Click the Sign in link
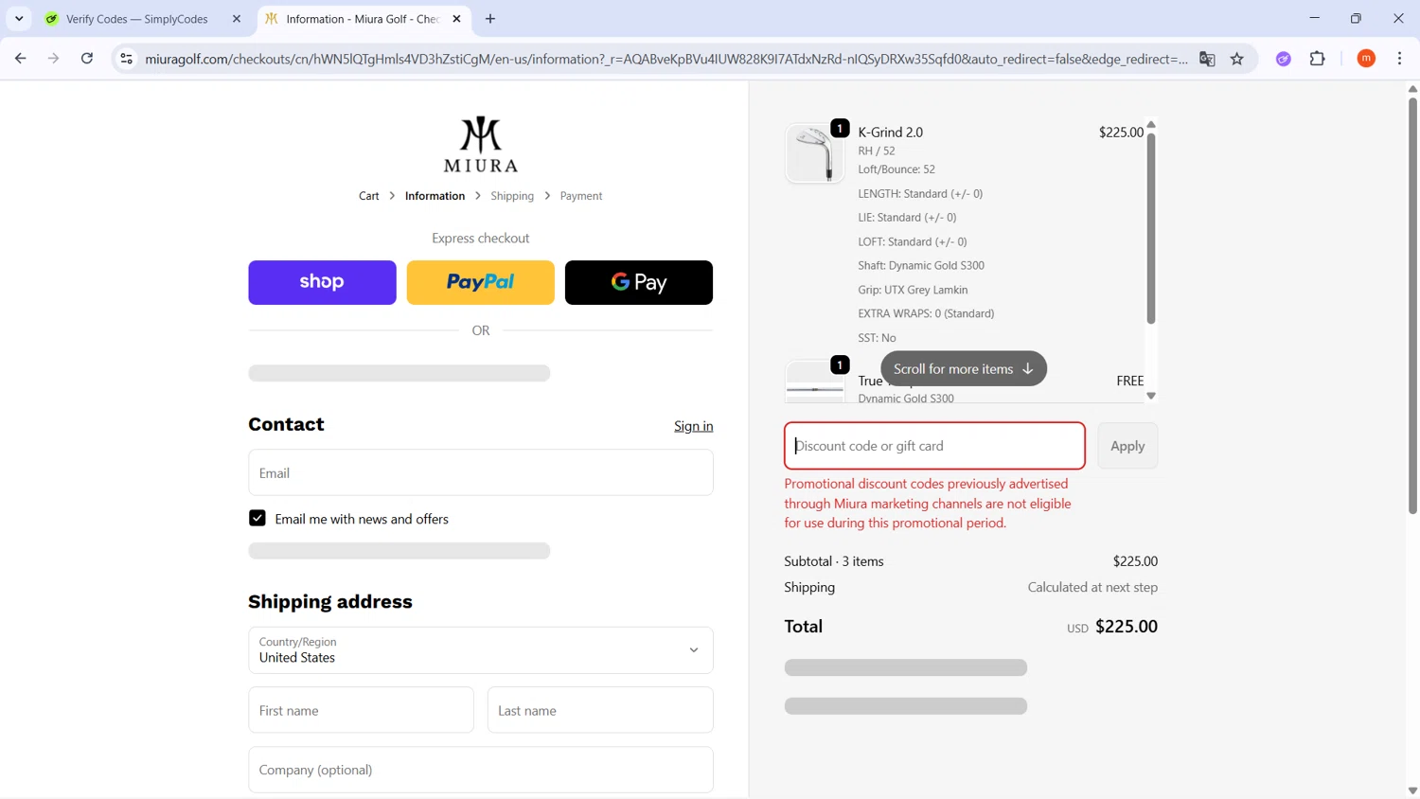This screenshot has width=1420, height=799. coord(693,426)
